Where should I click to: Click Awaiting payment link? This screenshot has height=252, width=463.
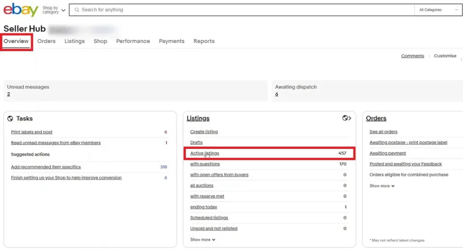point(387,153)
